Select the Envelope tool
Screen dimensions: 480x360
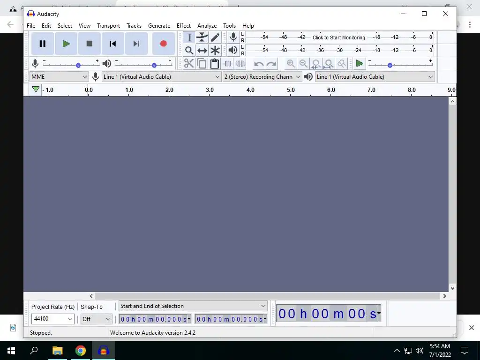pos(202,37)
